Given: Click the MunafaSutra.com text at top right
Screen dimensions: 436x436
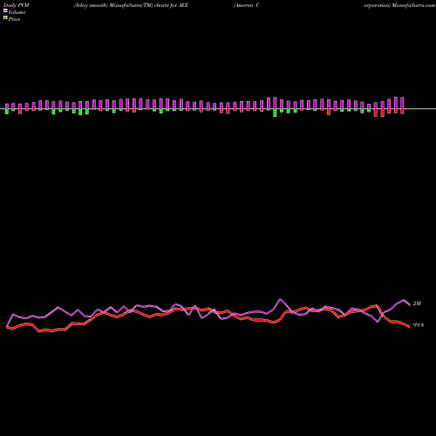Looking at the screenshot, I should [413, 5].
